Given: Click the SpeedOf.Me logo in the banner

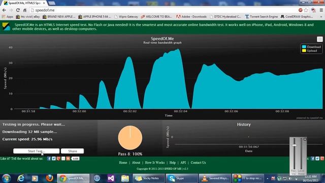Looking at the screenshot, I should click(6, 26).
